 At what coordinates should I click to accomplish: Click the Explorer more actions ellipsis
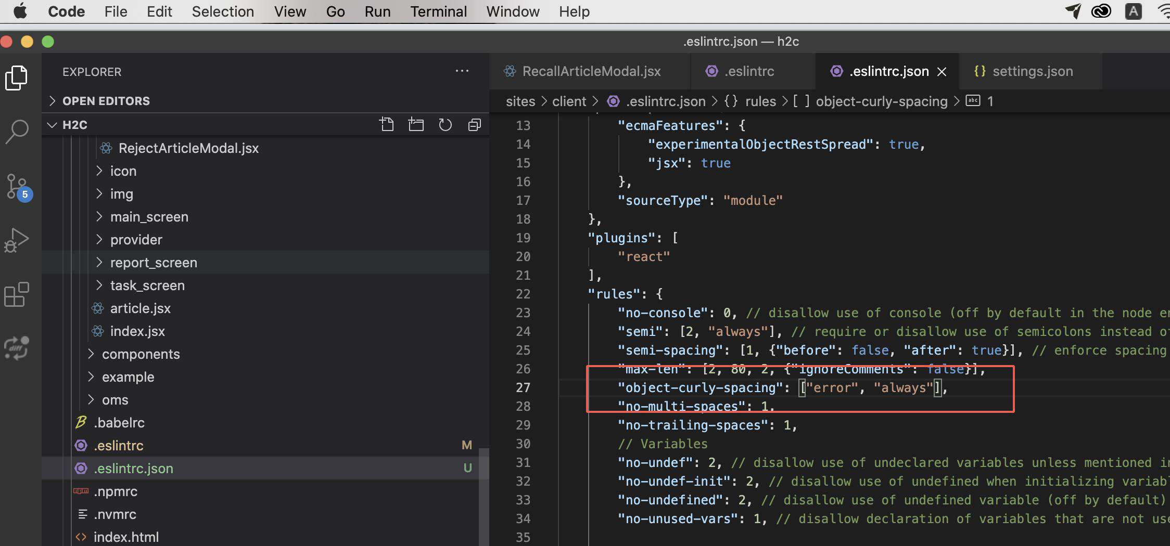(462, 71)
